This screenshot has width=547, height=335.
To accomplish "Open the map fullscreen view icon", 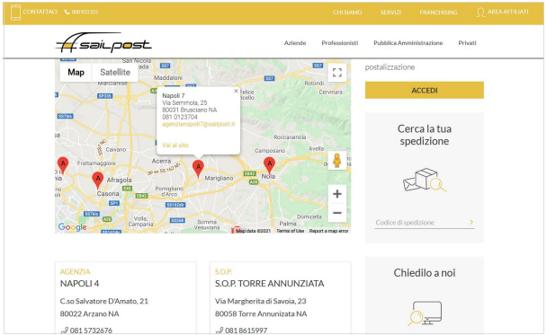I will click(x=337, y=73).
